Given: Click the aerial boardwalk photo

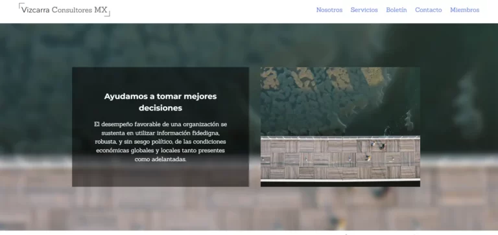Looking at the screenshot, I should pyautogui.click(x=340, y=127).
